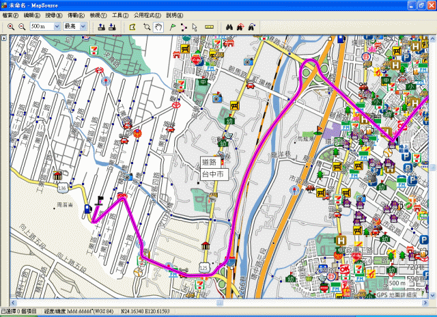The height and width of the screenshot is (317, 437).
Task: Select the waypoint flag tool
Action: click(x=173, y=27)
